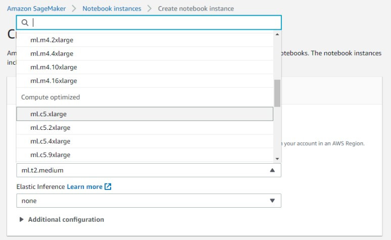Screen dimensions: 391x240
Task: Collapse the ml.t2.medium instance type dropdown
Action: point(149,170)
